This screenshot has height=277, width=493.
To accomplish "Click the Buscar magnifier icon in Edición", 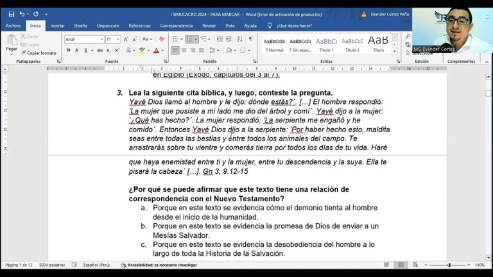I will (408, 37).
